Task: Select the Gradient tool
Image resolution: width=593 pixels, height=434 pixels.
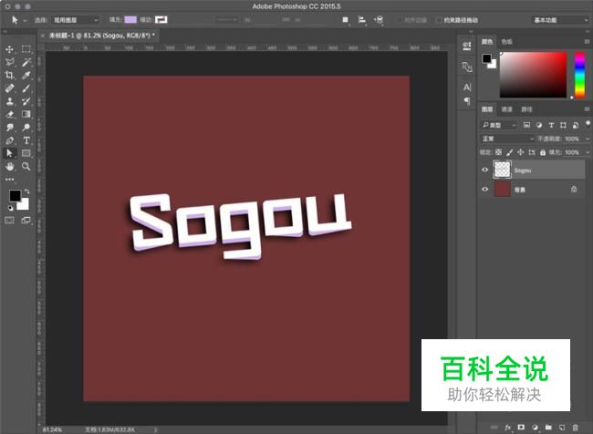Action: (26, 114)
